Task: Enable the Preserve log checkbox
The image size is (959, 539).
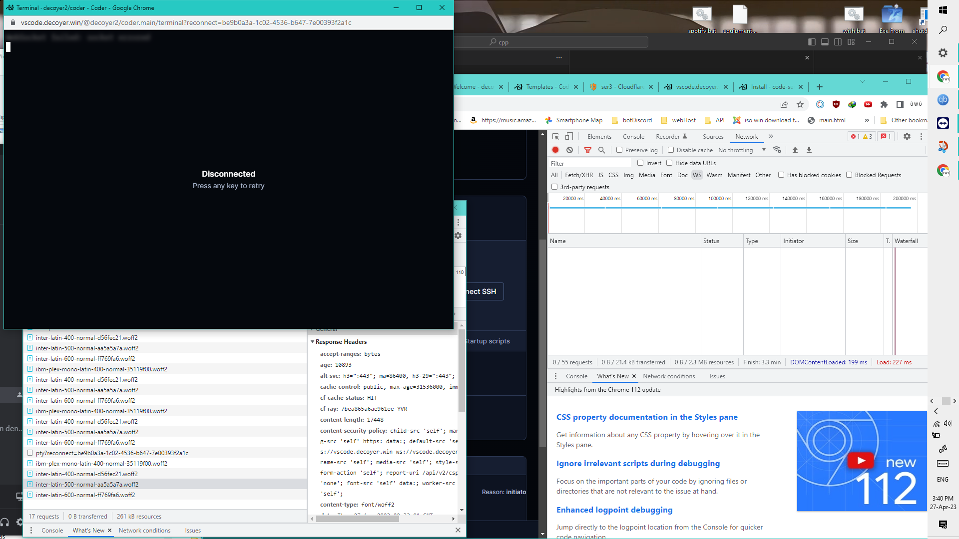Action: pos(619,150)
